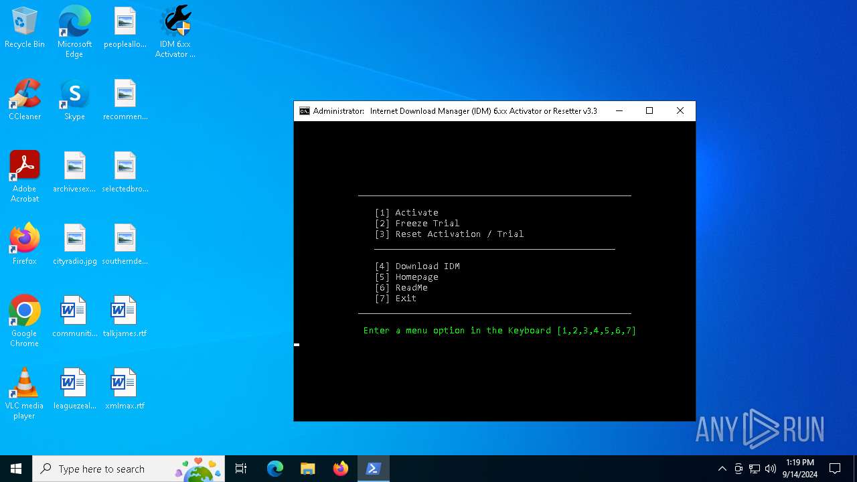Close the IDM Activator console window
Screen dimensions: 857x482
[x=680, y=111]
